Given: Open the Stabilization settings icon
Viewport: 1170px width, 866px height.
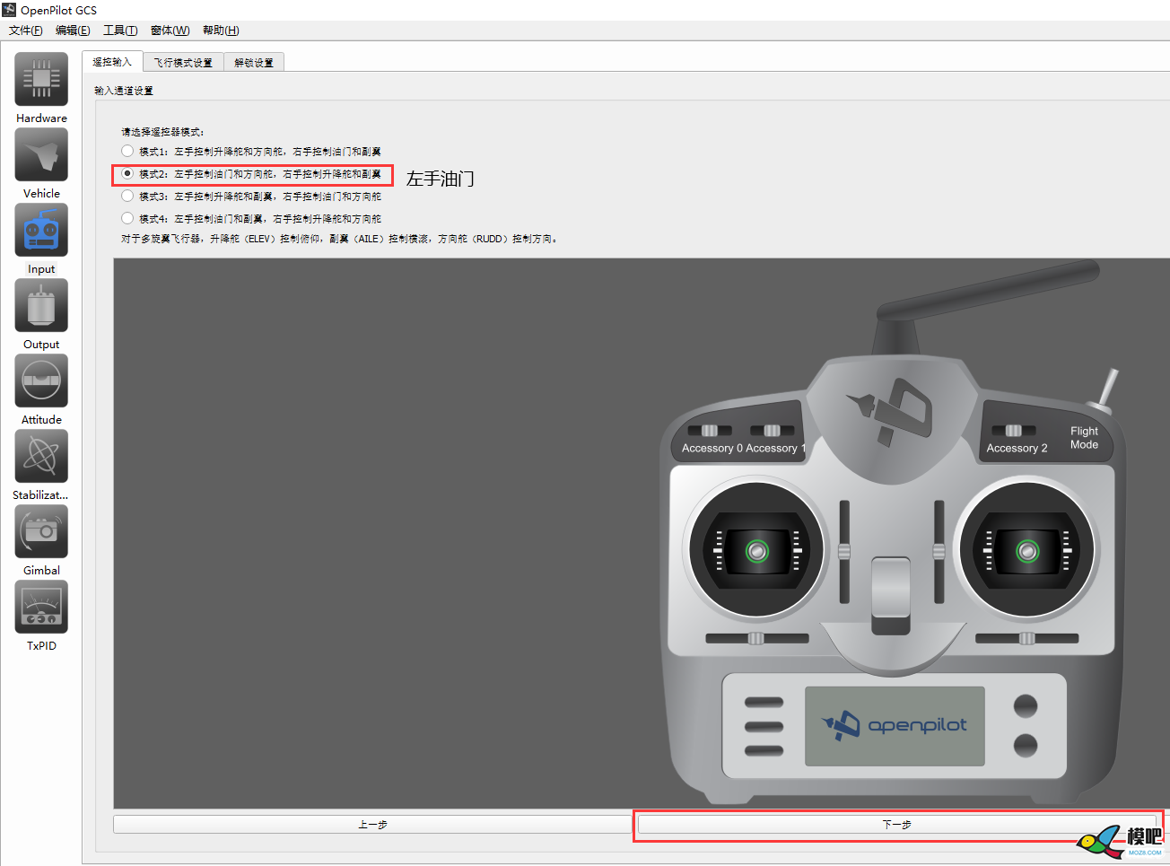Looking at the screenshot, I should (x=41, y=456).
